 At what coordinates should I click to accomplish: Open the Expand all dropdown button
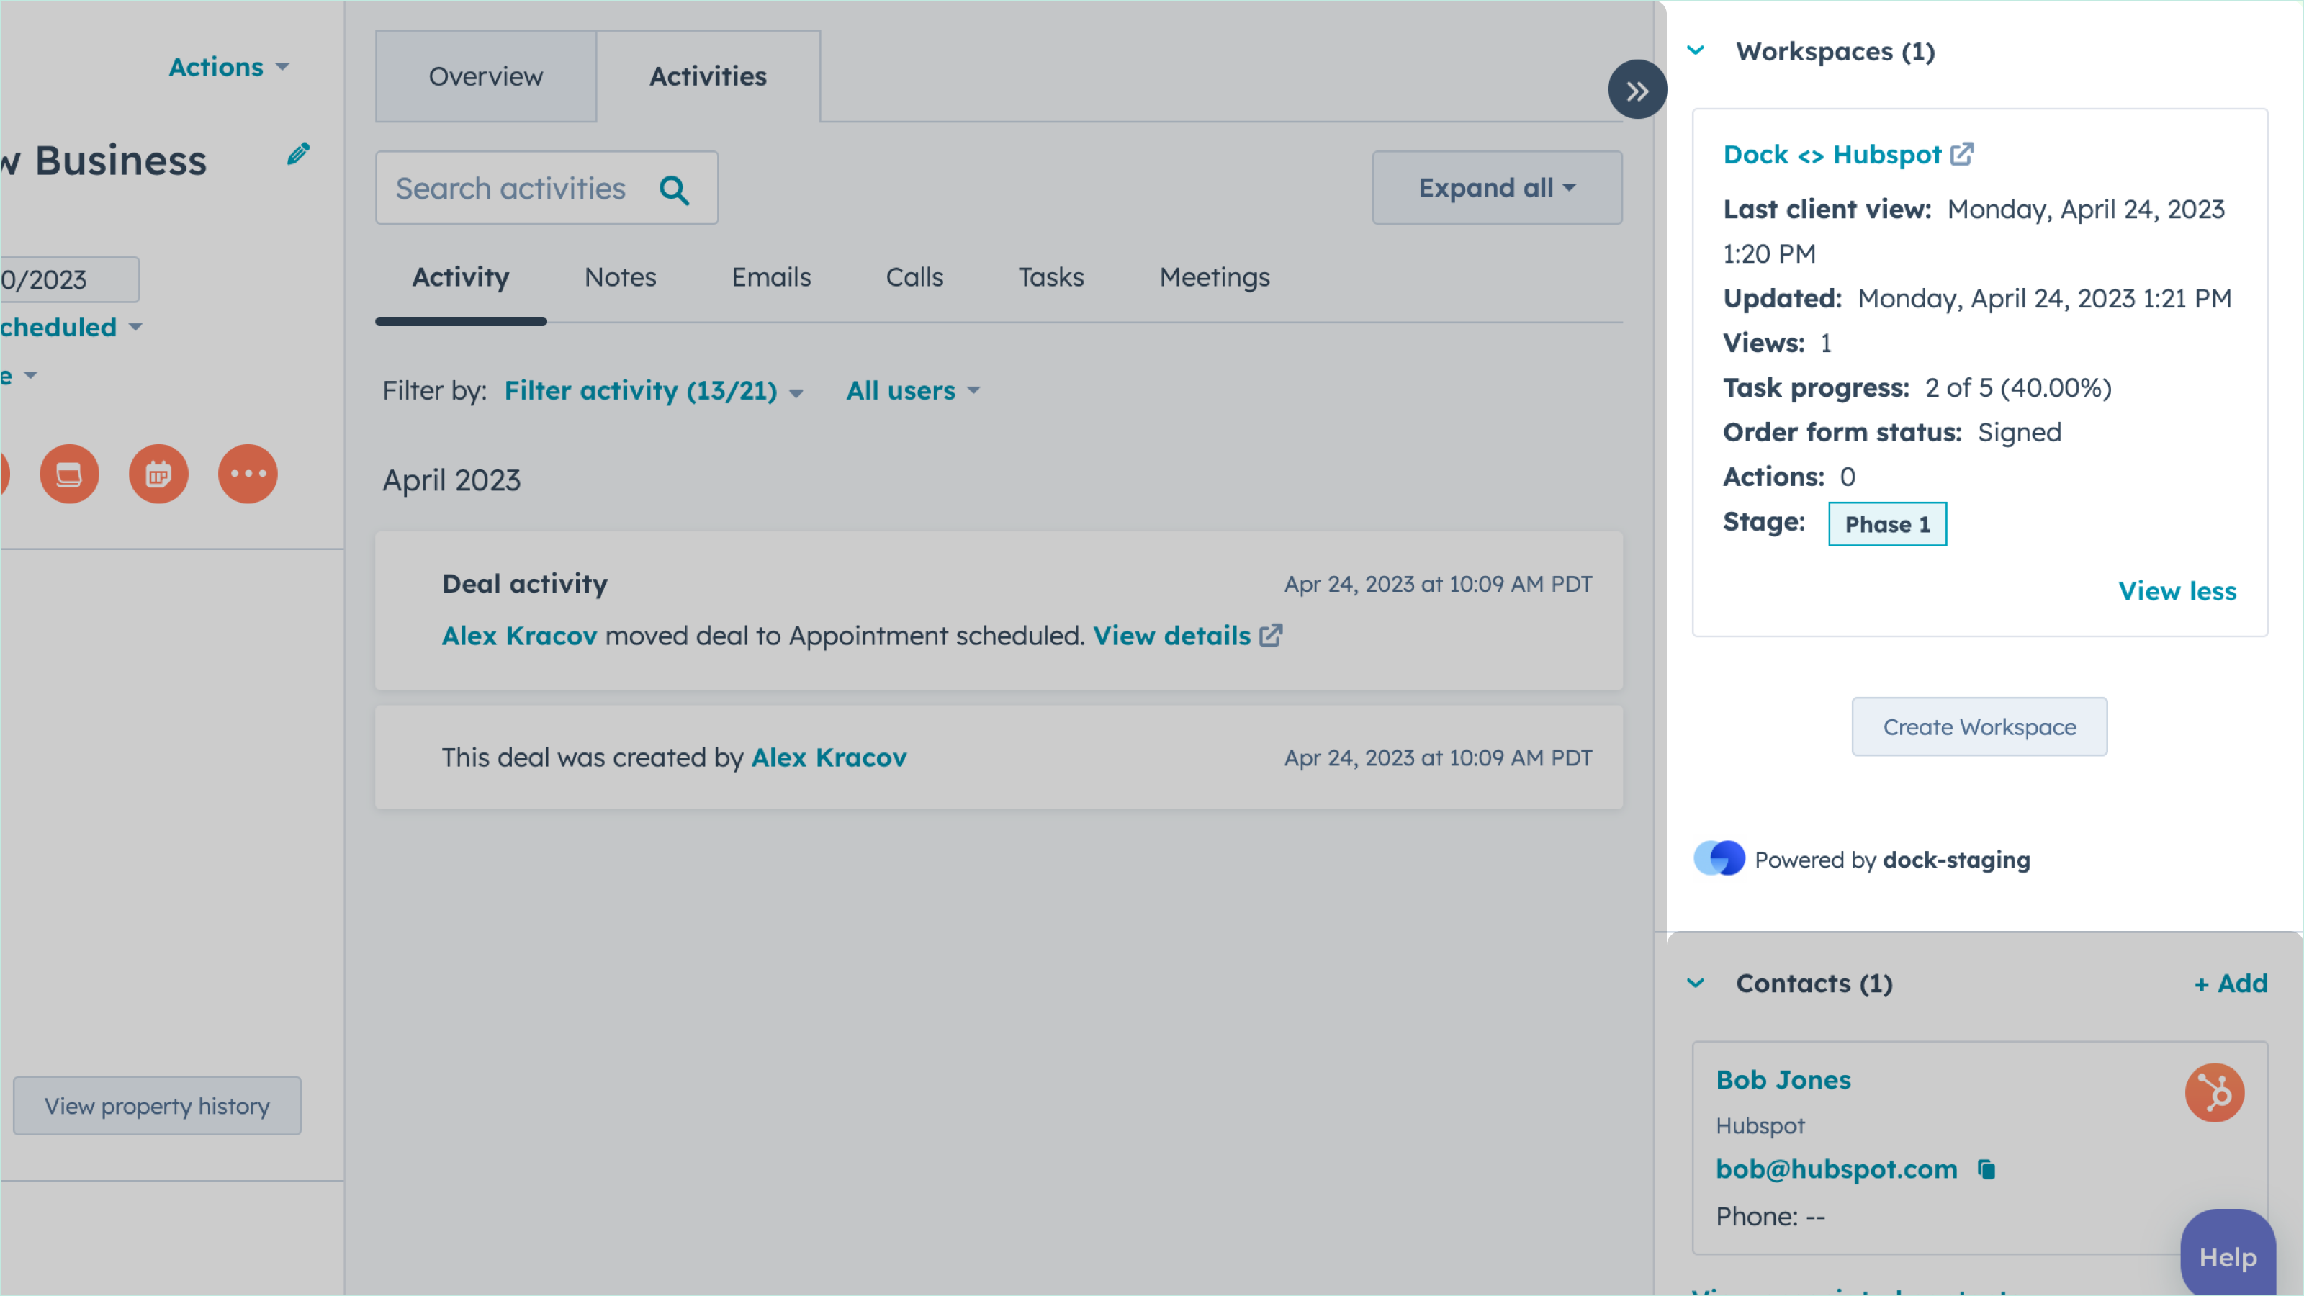click(1496, 188)
